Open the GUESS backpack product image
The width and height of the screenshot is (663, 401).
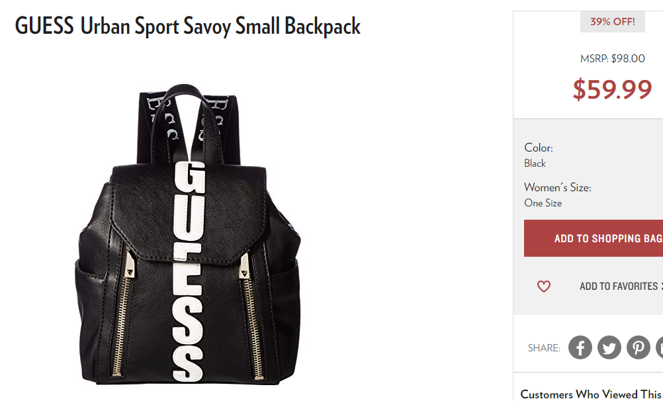click(188, 235)
